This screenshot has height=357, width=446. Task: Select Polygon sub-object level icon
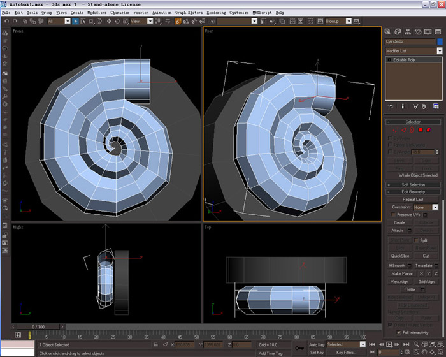coord(421,130)
